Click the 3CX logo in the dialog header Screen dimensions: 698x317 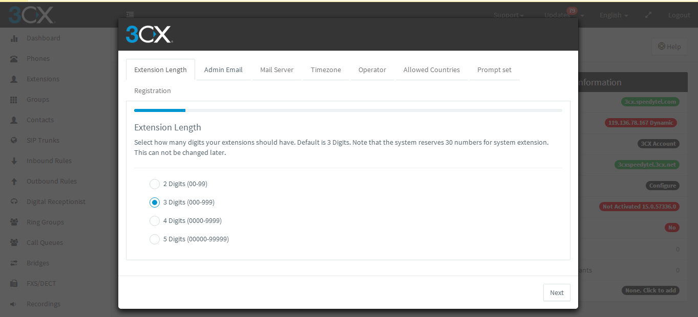click(x=149, y=34)
